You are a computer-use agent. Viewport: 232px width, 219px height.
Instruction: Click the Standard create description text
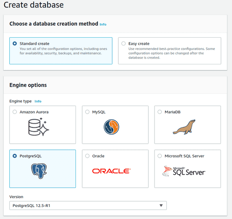click(x=63, y=51)
